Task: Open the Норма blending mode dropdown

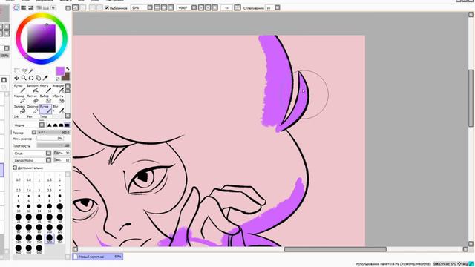Action: [42, 125]
